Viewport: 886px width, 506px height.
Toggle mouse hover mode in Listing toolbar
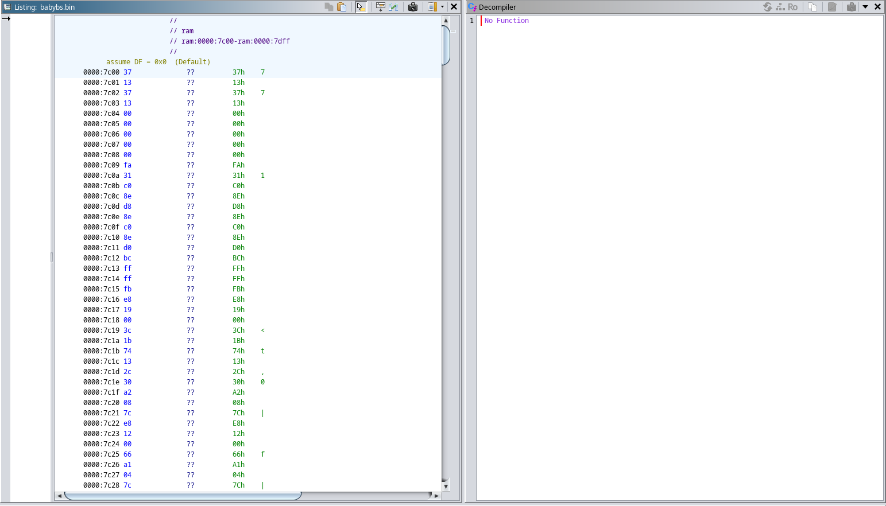tap(361, 7)
